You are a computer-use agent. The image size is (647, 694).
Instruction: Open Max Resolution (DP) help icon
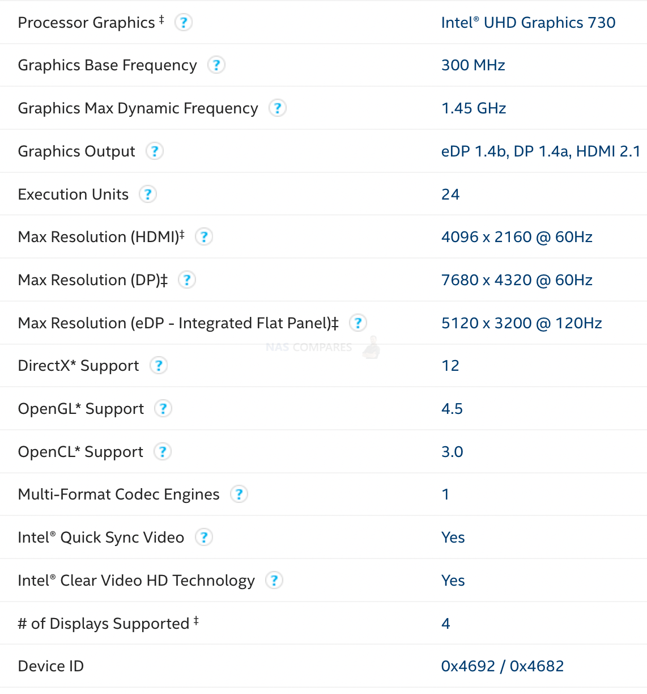(x=187, y=280)
